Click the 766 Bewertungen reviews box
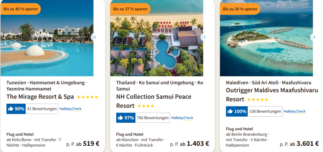 [x=153, y=118]
